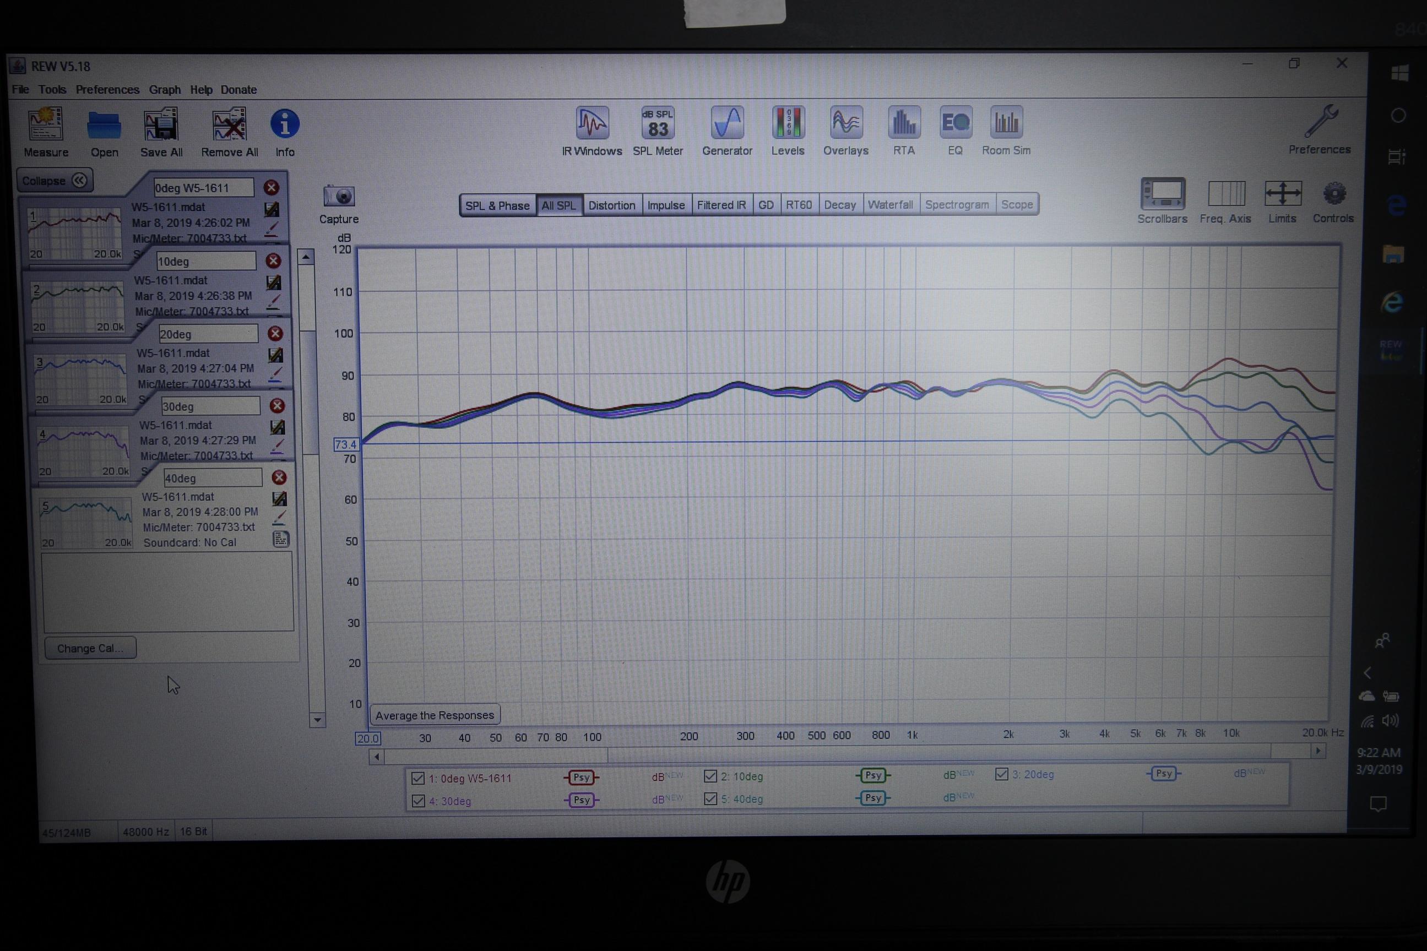The width and height of the screenshot is (1427, 951).
Task: Open the RTA analyzer
Action: click(x=904, y=122)
